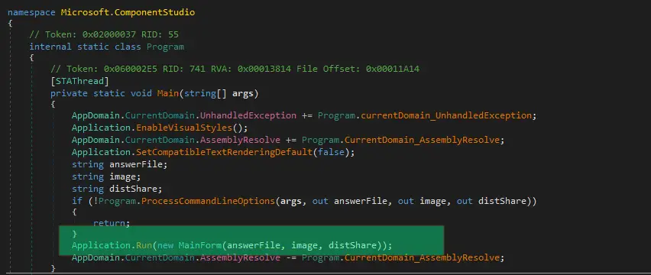Click answerFile in its string declaration
This screenshot has width=651, height=275.
136,164
